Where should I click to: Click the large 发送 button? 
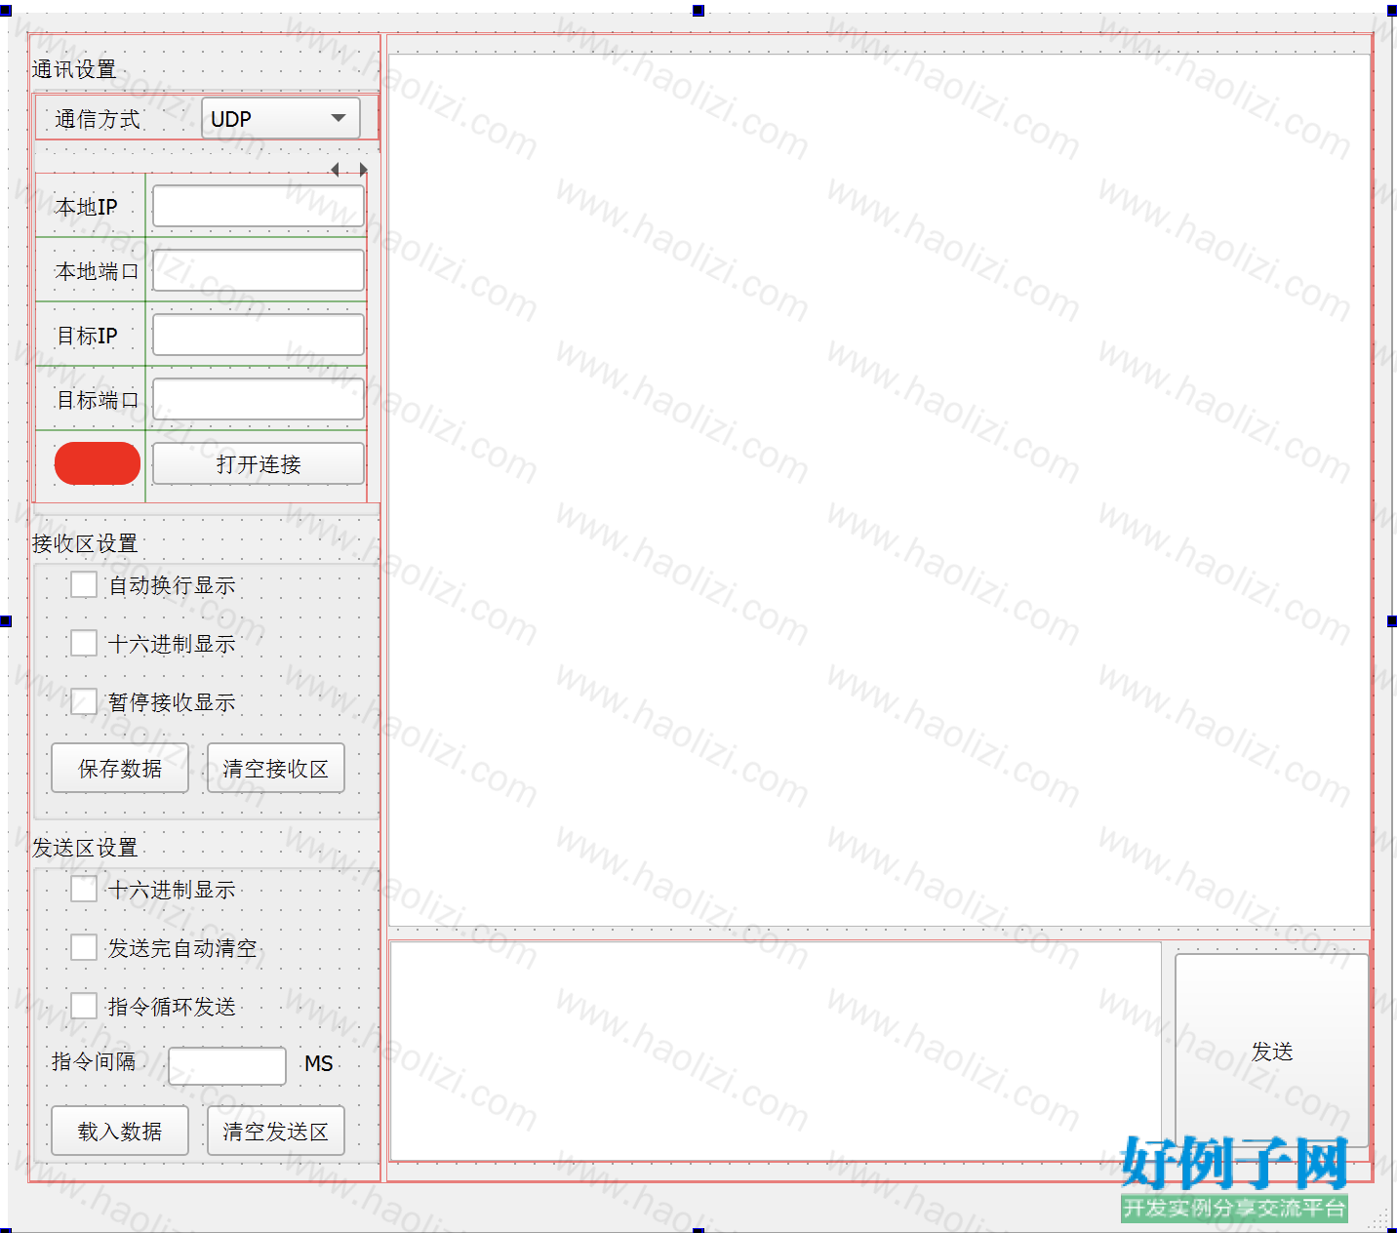[x=1272, y=1051]
